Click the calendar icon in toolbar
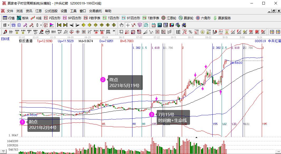This screenshot has height=154, width=281. click(x=154, y=25)
